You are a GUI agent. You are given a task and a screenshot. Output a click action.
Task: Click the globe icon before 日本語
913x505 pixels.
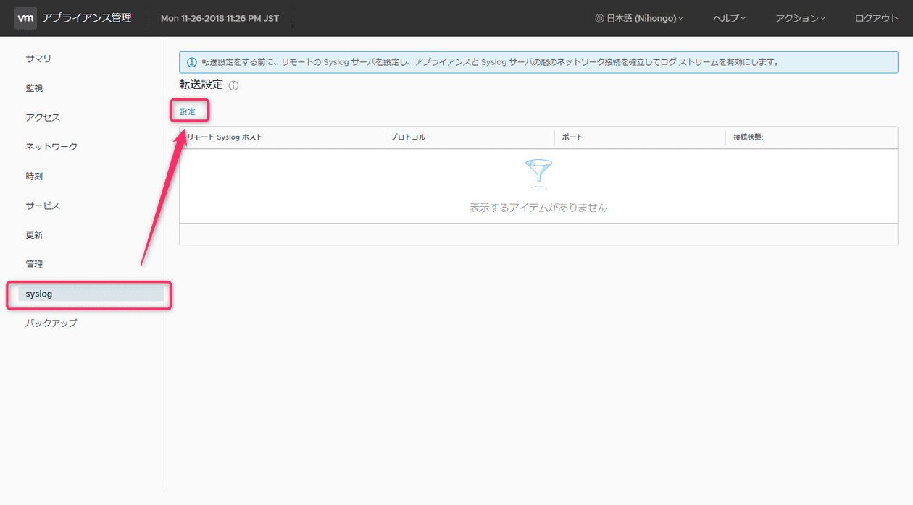pos(601,18)
